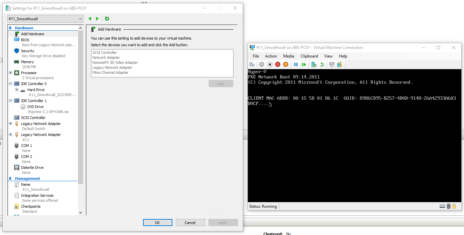The width and height of the screenshot is (464, 235).
Task: Click the keyboard icon in VM status bar
Action: (442, 206)
